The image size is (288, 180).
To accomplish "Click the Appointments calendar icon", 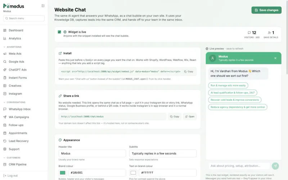I will pos(5,133).
